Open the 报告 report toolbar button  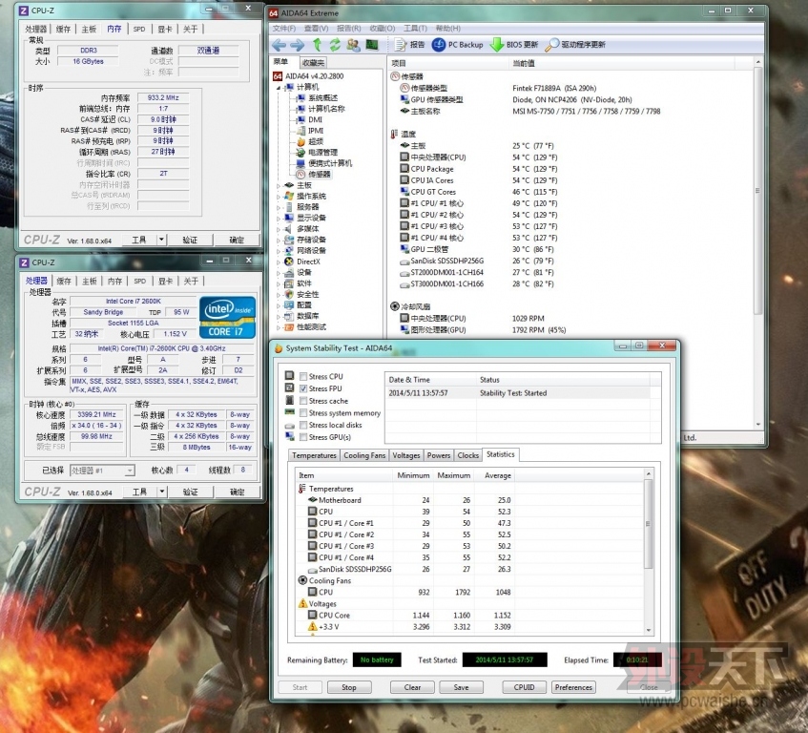(409, 45)
